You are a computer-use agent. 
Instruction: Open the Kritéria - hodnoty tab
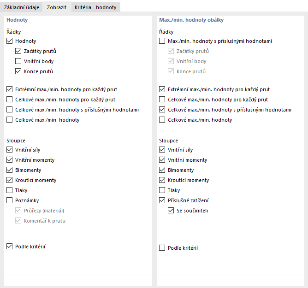click(95, 7)
